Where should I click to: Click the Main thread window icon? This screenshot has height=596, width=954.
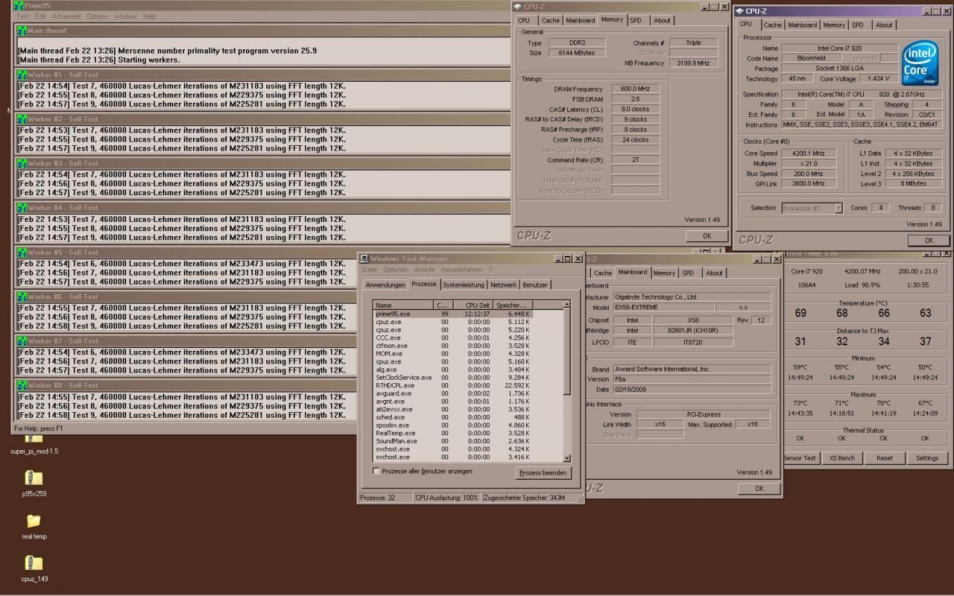pyautogui.click(x=22, y=30)
